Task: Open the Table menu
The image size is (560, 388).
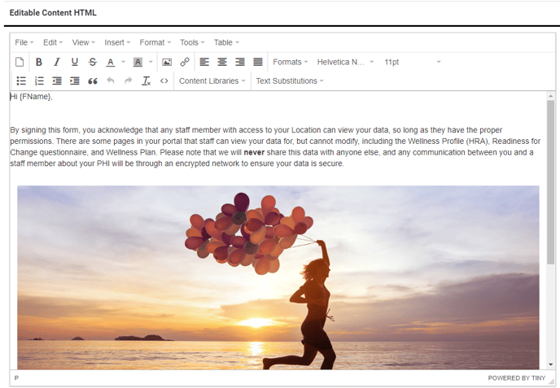Action: [x=226, y=42]
